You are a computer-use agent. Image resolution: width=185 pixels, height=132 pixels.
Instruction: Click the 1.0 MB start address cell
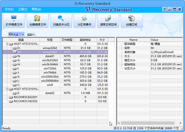[x=85, y=93]
